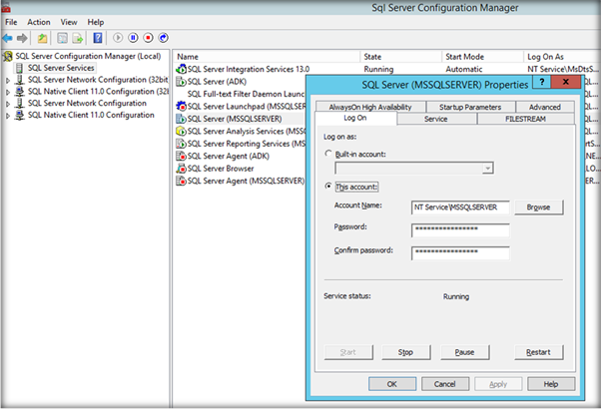The width and height of the screenshot is (601, 409).
Task: Click the SQL Server Reporting Services icon
Action: (181, 144)
